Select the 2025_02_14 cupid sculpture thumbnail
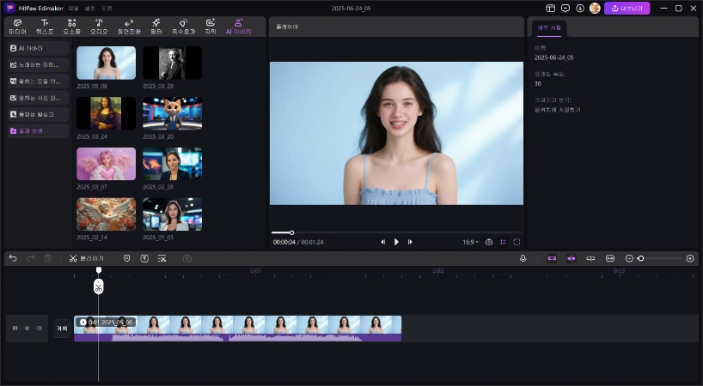 click(x=107, y=214)
